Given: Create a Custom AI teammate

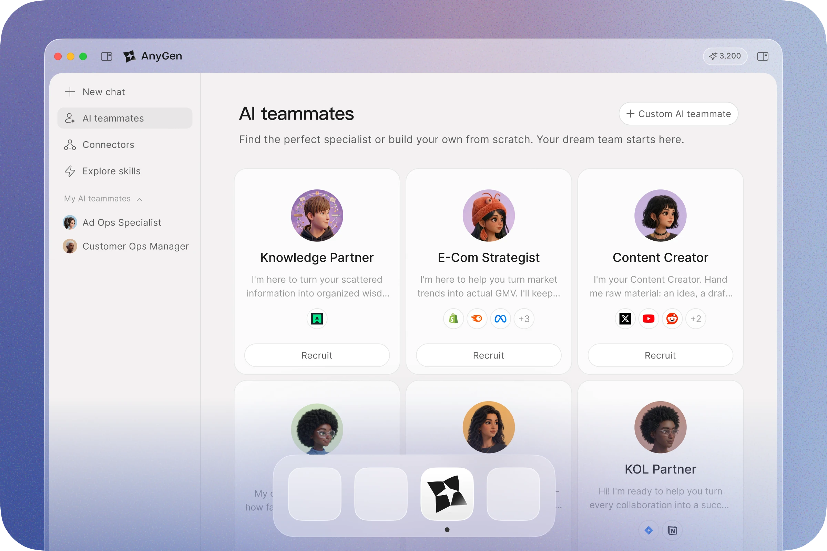Looking at the screenshot, I should click(x=678, y=114).
